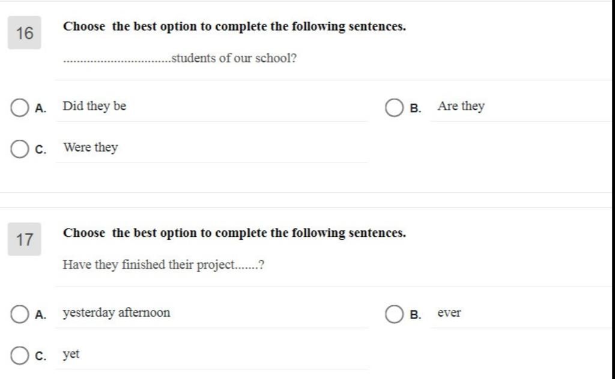Choose the answer text 'yet'
Viewport: 615px width, 379px height.
pos(71,354)
